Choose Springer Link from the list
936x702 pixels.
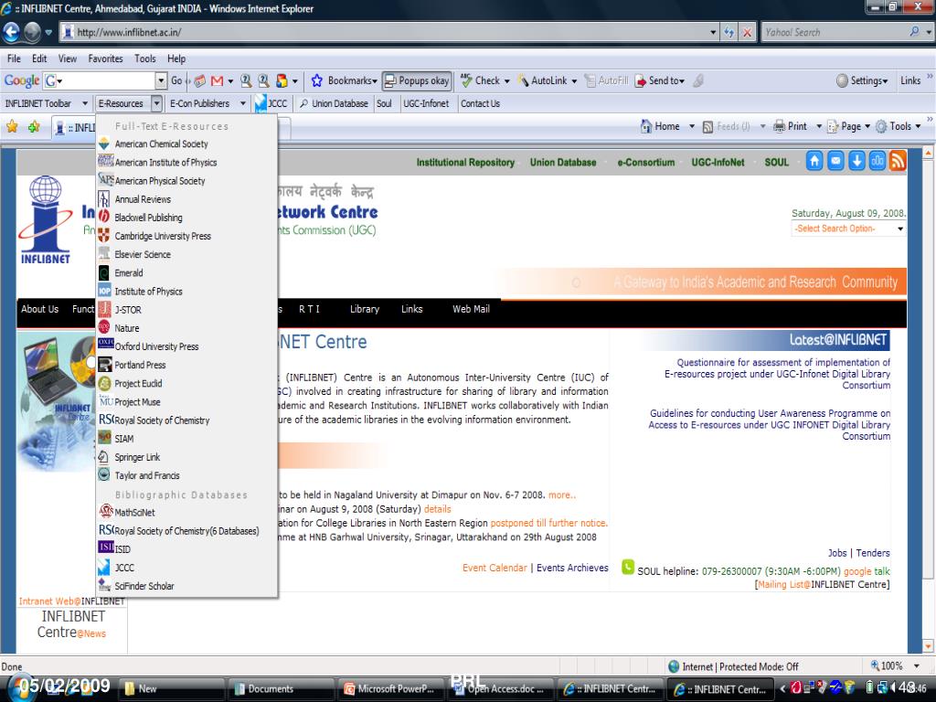click(186, 457)
